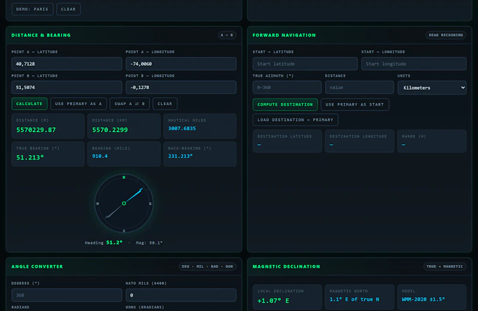This screenshot has height=311, width=478.
Task: Click the Calculate button
Action: click(29, 104)
